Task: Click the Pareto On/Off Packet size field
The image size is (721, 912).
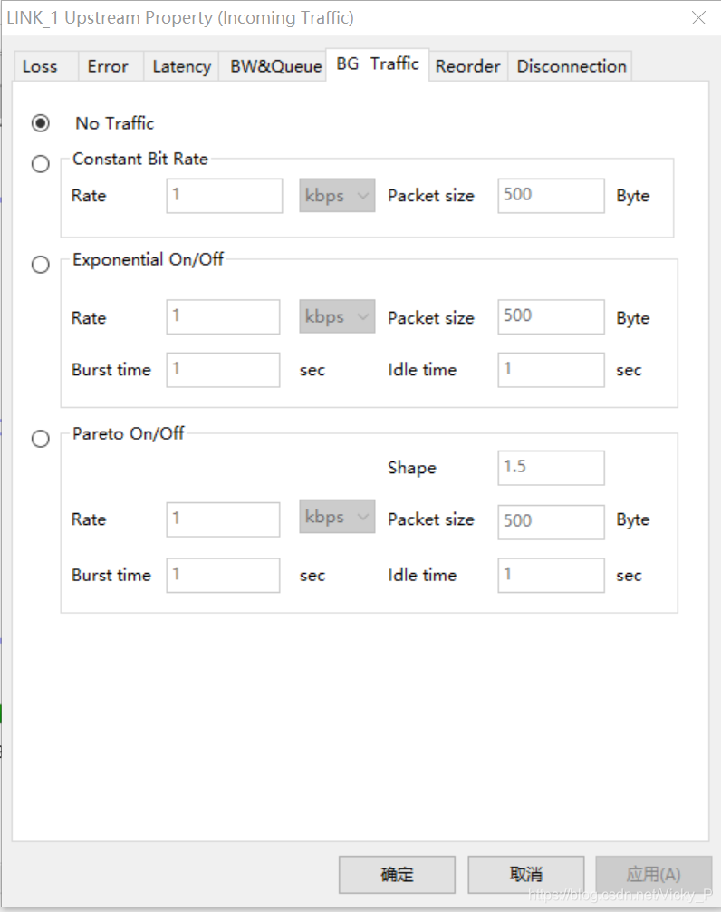Action: coord(551,521)
